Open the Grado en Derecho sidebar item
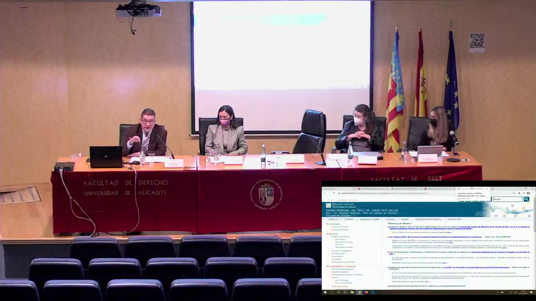Screen dimensions: 536x301 click(x=341, y=237)
